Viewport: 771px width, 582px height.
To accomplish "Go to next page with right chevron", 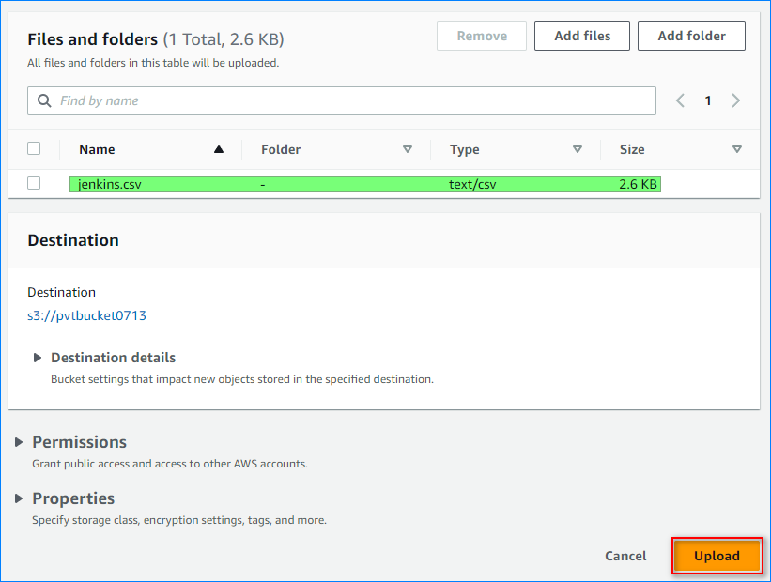I will [x=736, y=100].
